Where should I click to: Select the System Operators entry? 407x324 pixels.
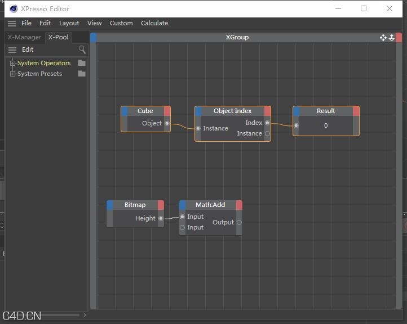click(x=44, y=63)
